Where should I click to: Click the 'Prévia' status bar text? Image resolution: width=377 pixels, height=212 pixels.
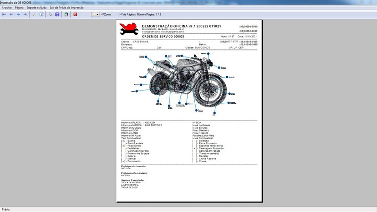pyautogui.click(x=6, y=210)
